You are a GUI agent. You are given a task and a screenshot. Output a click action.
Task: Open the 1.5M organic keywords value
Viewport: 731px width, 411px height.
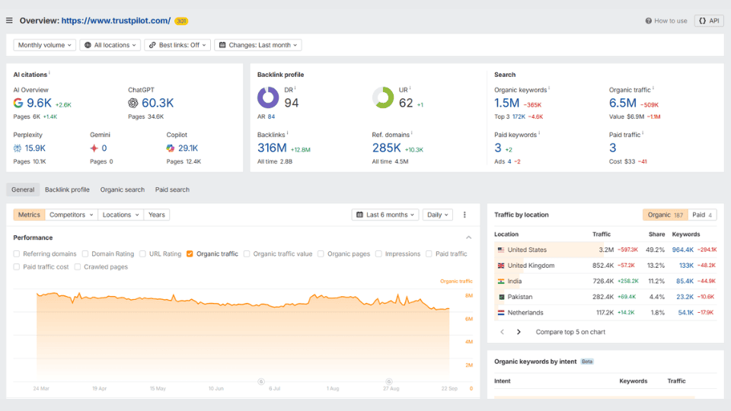tap(507, 103)
